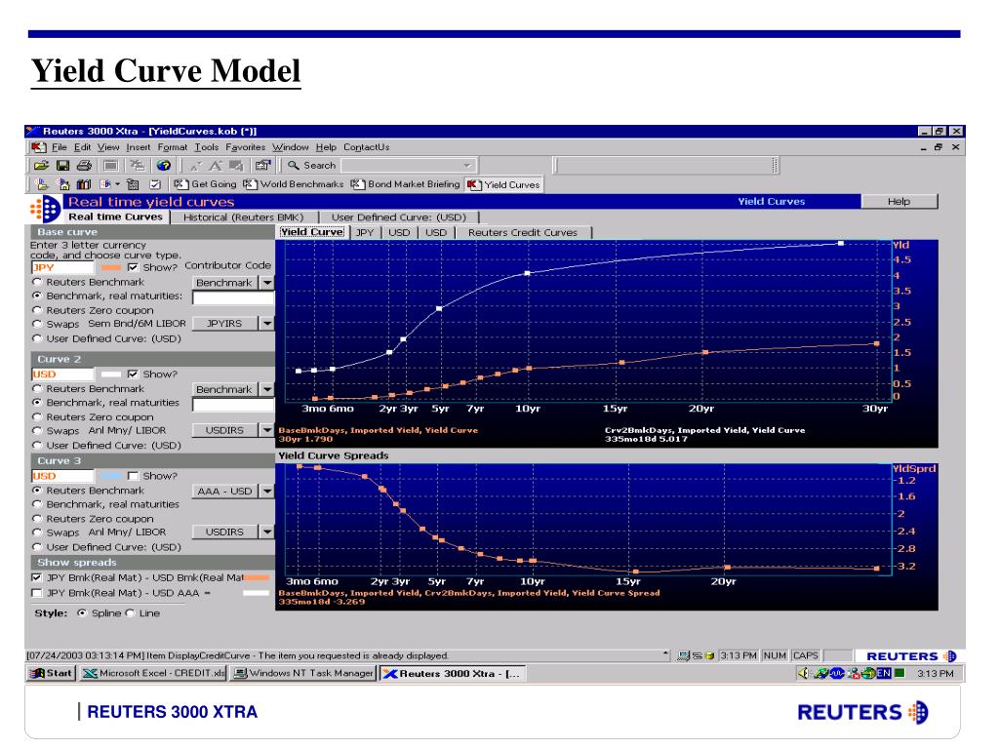
Task: Click the books library icon in lower toolbar
Action: [x=84, y=184]
